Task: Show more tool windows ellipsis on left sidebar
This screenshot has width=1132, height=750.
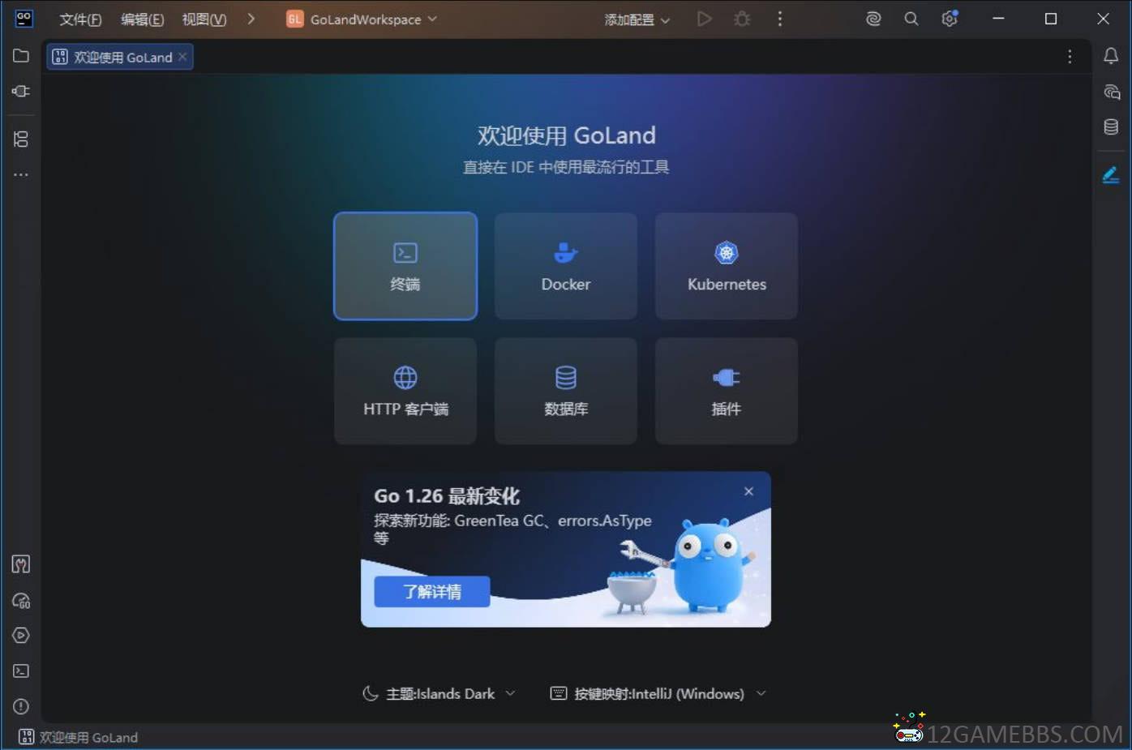Action: coord(21,174)
